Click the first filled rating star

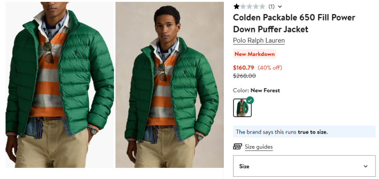click(236, 7)
